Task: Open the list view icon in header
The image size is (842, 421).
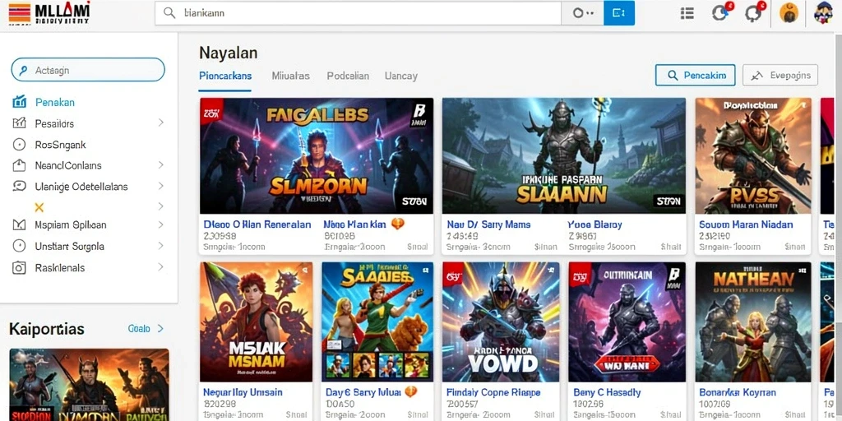Action: click(687, 13)
